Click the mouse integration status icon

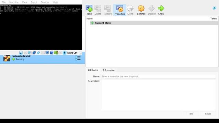pos(60,53)
